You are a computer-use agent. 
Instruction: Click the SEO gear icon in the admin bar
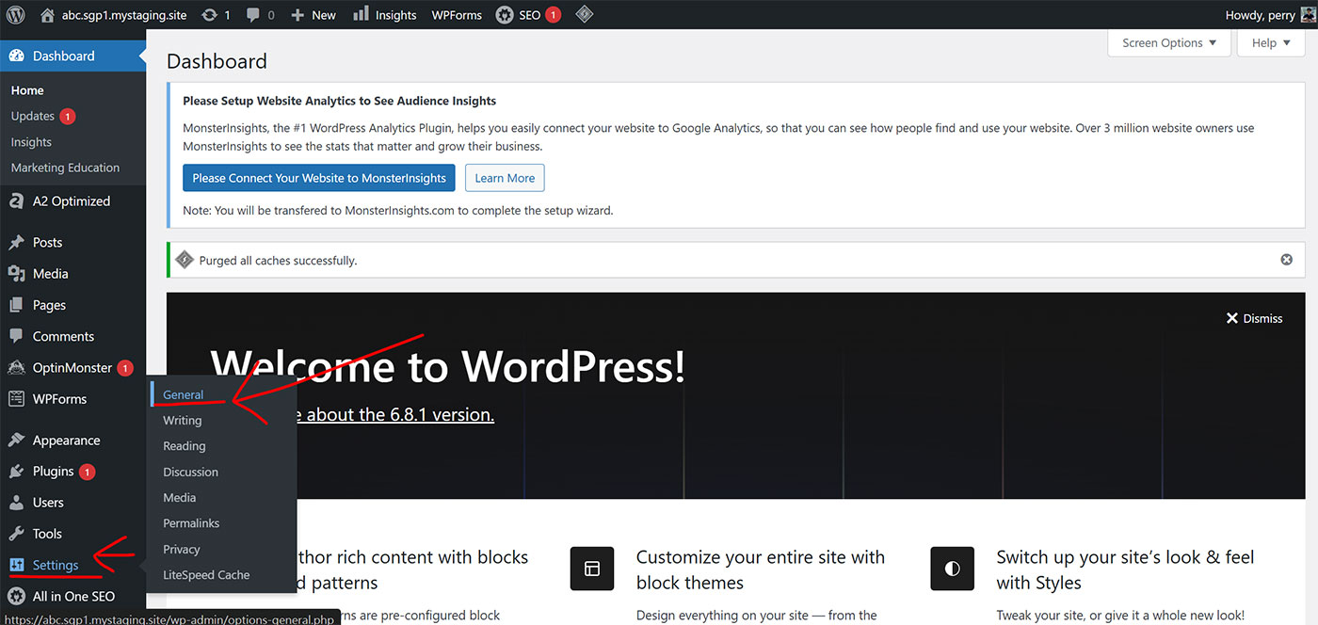[x=505, y=15]
